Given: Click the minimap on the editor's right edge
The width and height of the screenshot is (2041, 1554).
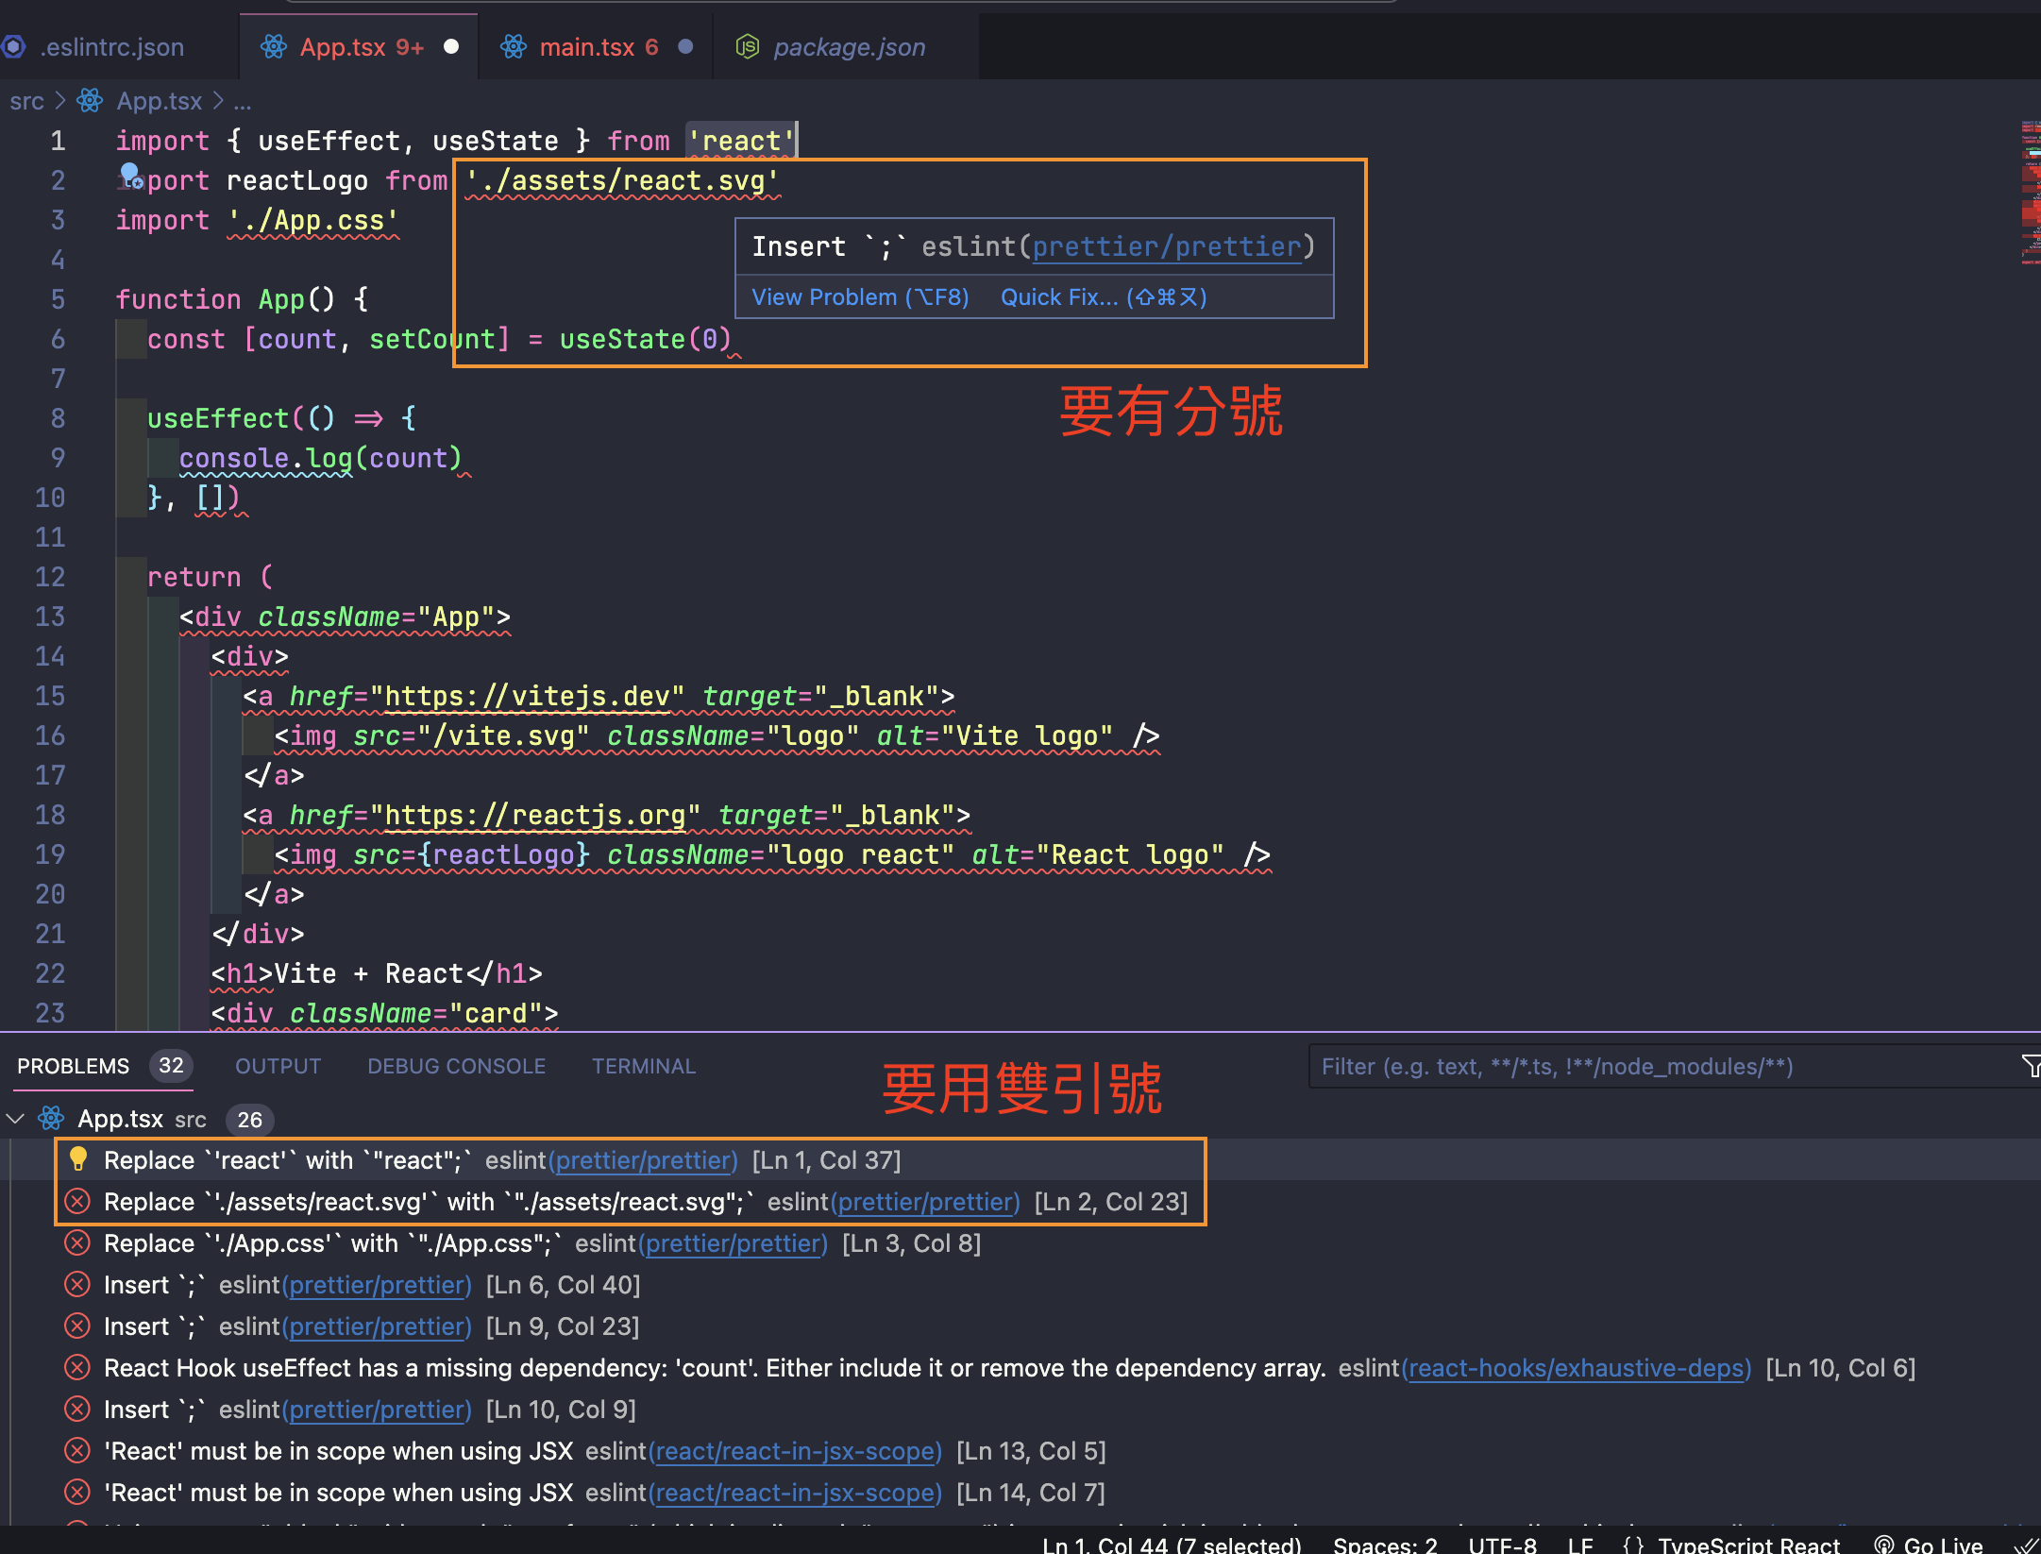Looking at the screenshot, I should point(2030,194).
